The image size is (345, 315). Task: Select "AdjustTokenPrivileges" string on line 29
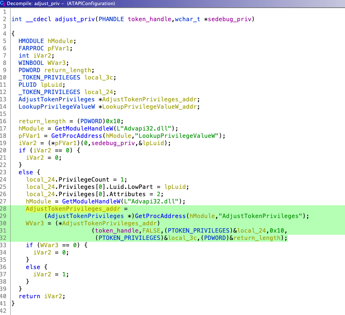[260, 216]
